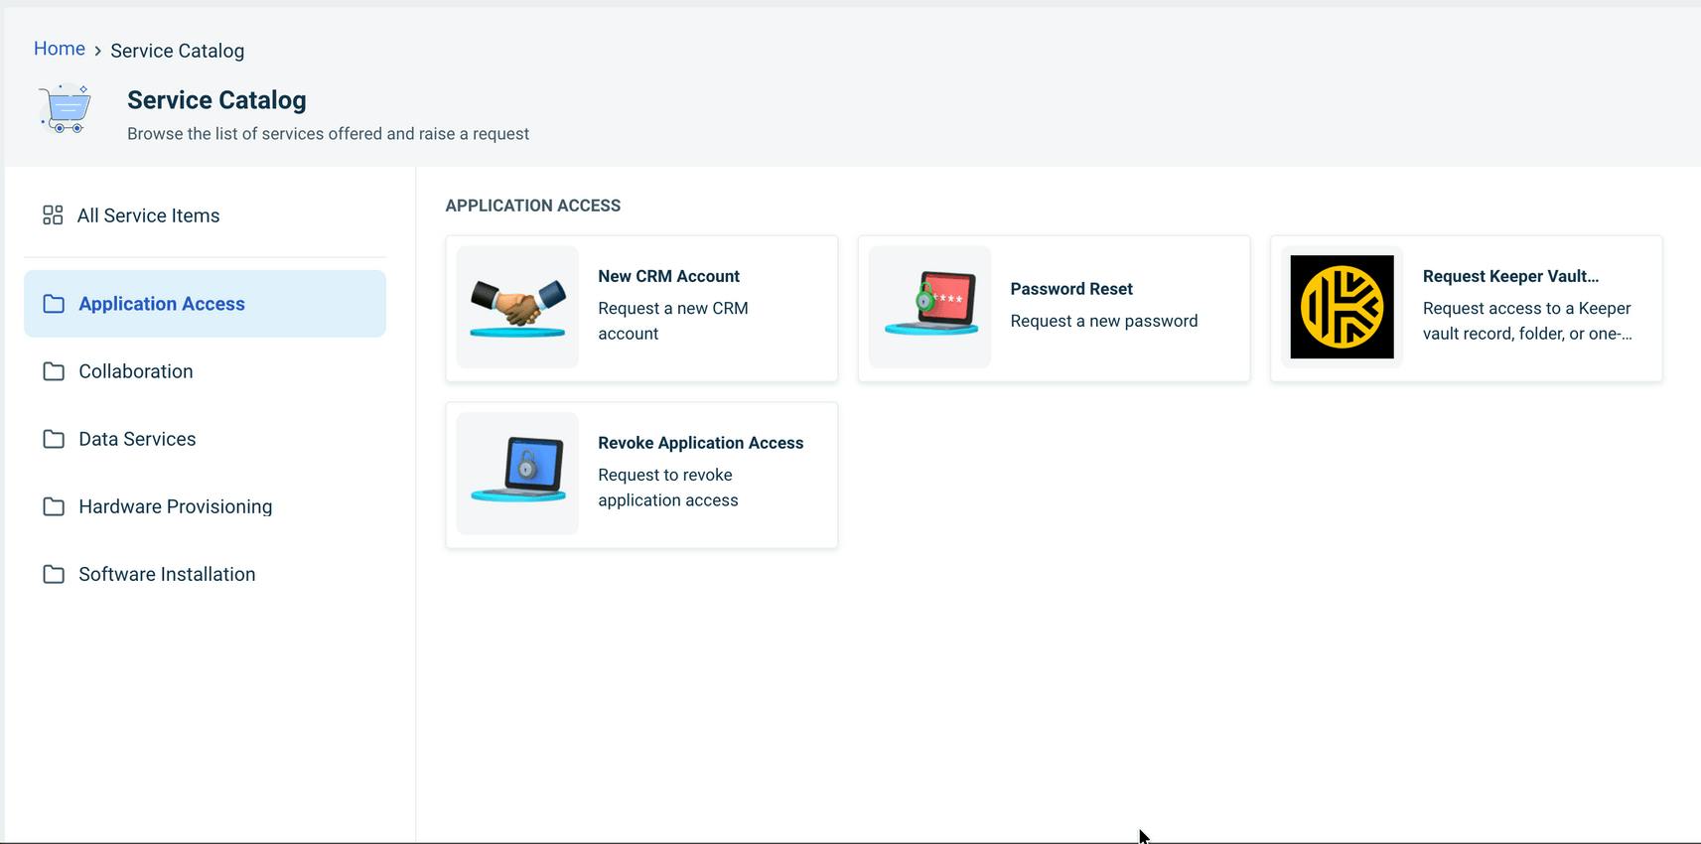This screenshot has width=1701, height=844.
Task: Click the Keeper vault record description text
Action: click(1527, 321)
